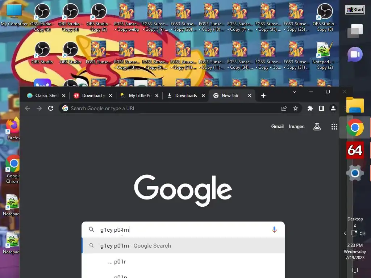Open OBS Studio - Copy (3) shortcut

(42, 17)
